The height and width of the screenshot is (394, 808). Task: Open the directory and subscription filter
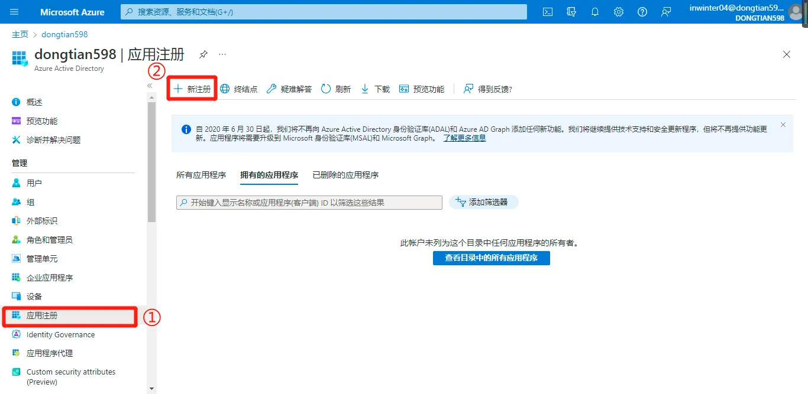pyautogui.click(x=571, y=12)
